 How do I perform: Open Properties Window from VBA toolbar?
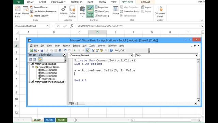97,50
